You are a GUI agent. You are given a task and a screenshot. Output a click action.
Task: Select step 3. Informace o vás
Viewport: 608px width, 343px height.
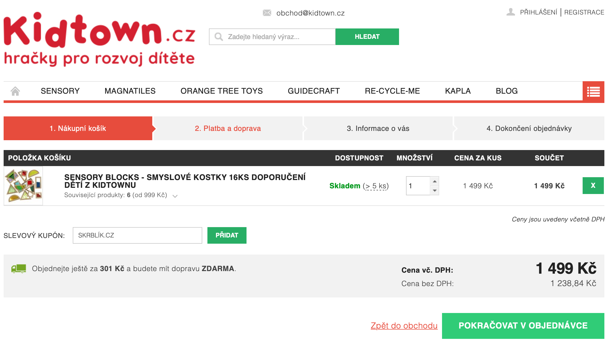coord(378,128)
